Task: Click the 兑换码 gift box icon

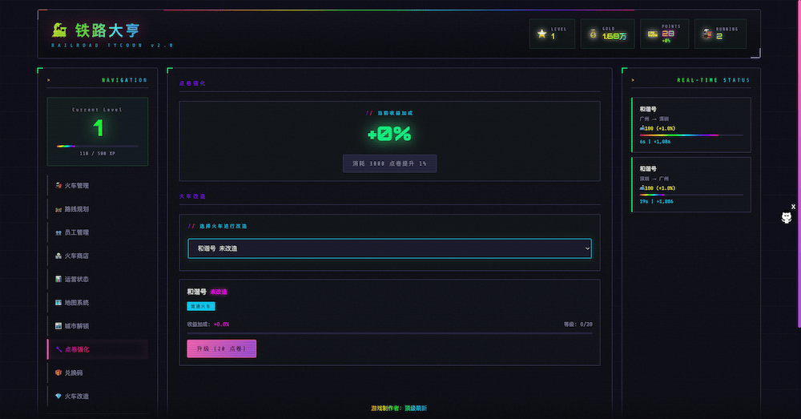Action: click(x=58, y=373)
